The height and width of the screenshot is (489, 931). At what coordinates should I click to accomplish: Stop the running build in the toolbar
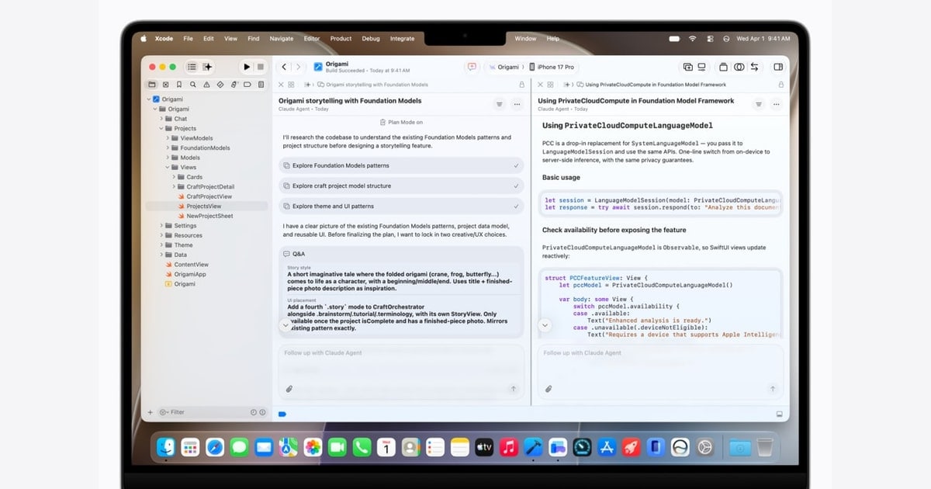pyautogui.click(x=261, y=67)
